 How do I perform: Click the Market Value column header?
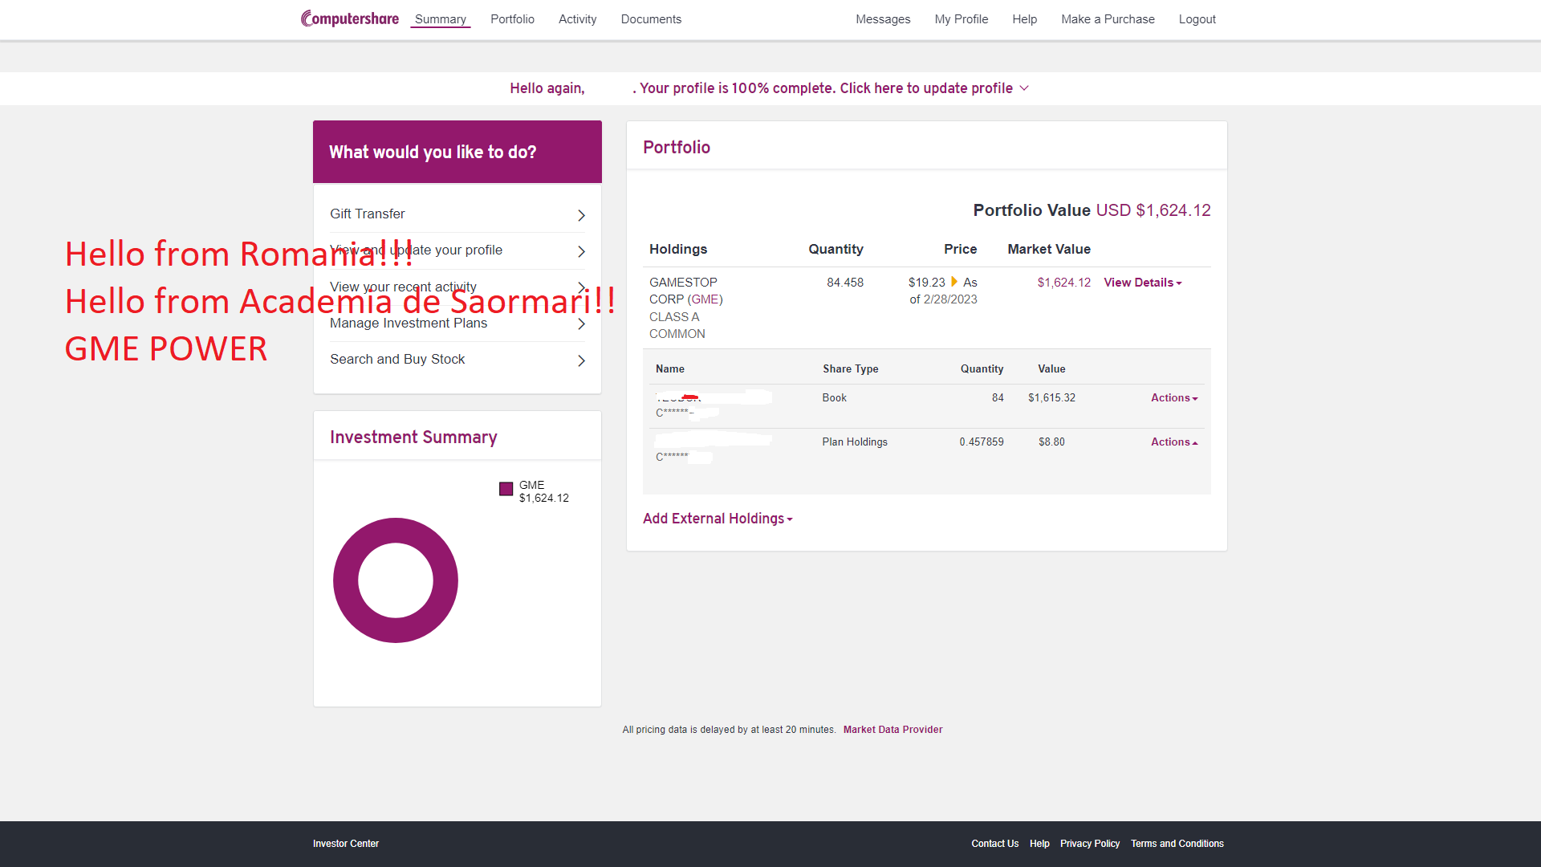click(x=1049, y=250)
